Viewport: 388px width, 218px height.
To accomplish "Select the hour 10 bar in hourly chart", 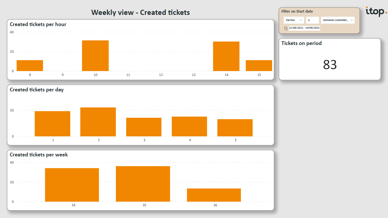I will pos(95,56).
